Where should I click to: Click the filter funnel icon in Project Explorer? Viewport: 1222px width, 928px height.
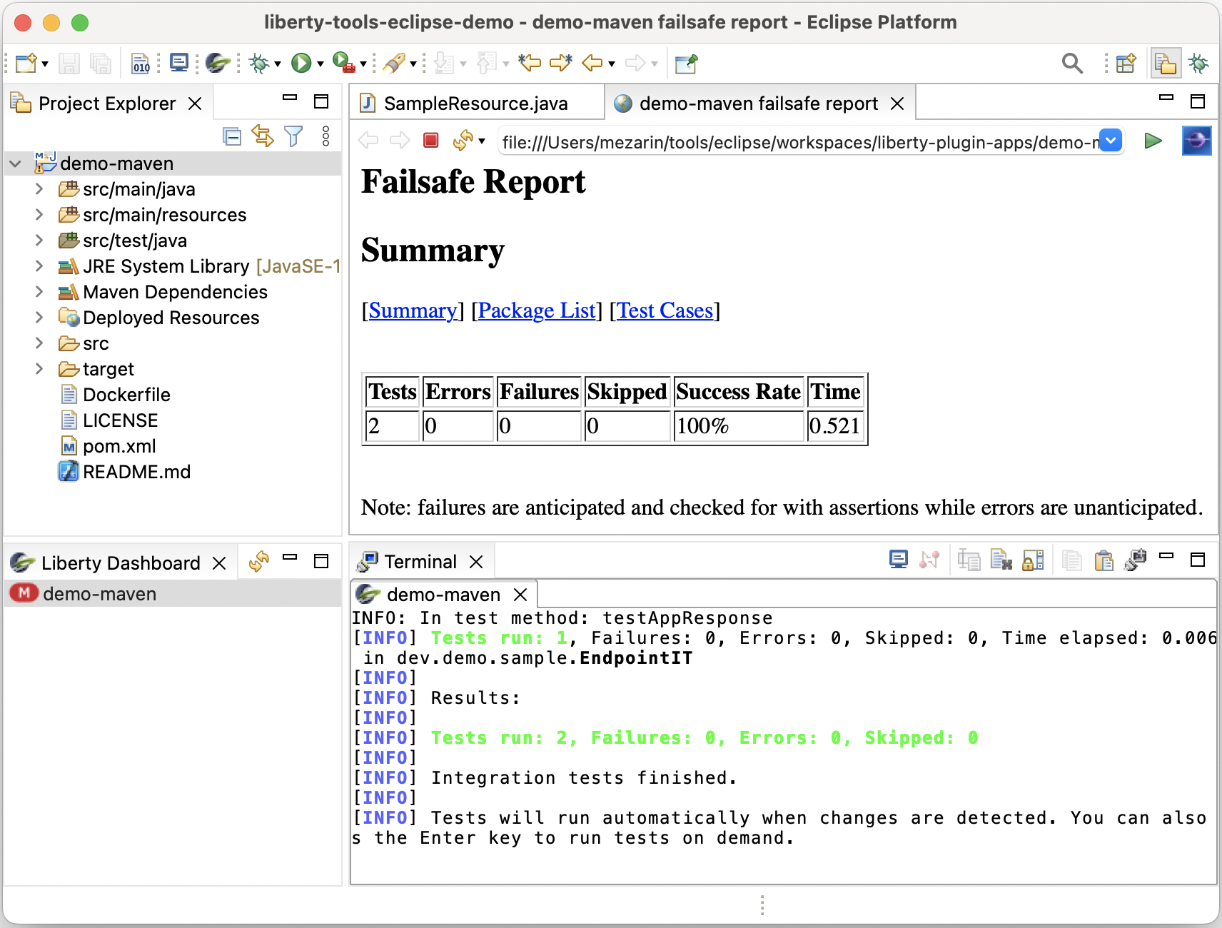[x=293, y=136]
